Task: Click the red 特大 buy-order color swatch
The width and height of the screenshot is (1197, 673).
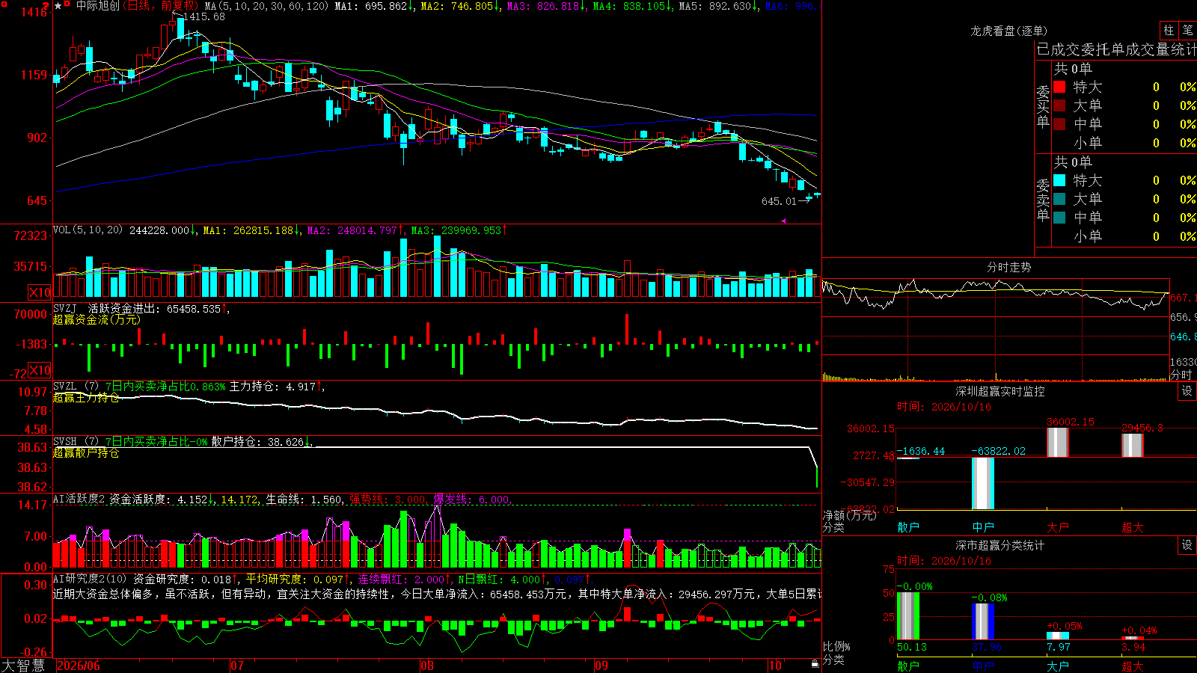Action: [1059, 87]
